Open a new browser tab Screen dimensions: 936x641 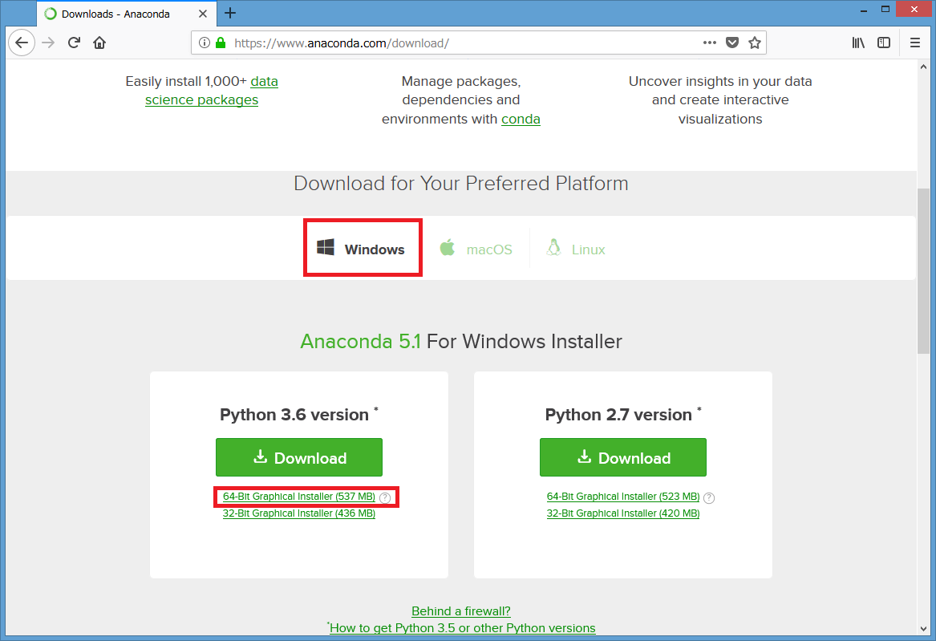(x=230, y=13)
